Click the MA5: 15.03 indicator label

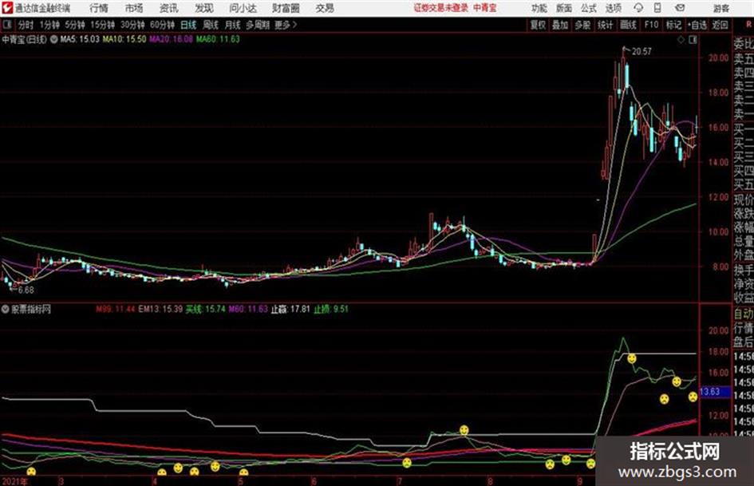click(x=80, y=39)
